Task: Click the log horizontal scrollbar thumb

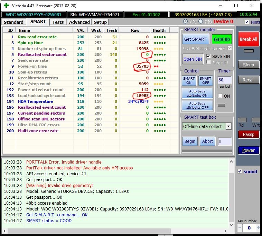Action: pos(89,231)
